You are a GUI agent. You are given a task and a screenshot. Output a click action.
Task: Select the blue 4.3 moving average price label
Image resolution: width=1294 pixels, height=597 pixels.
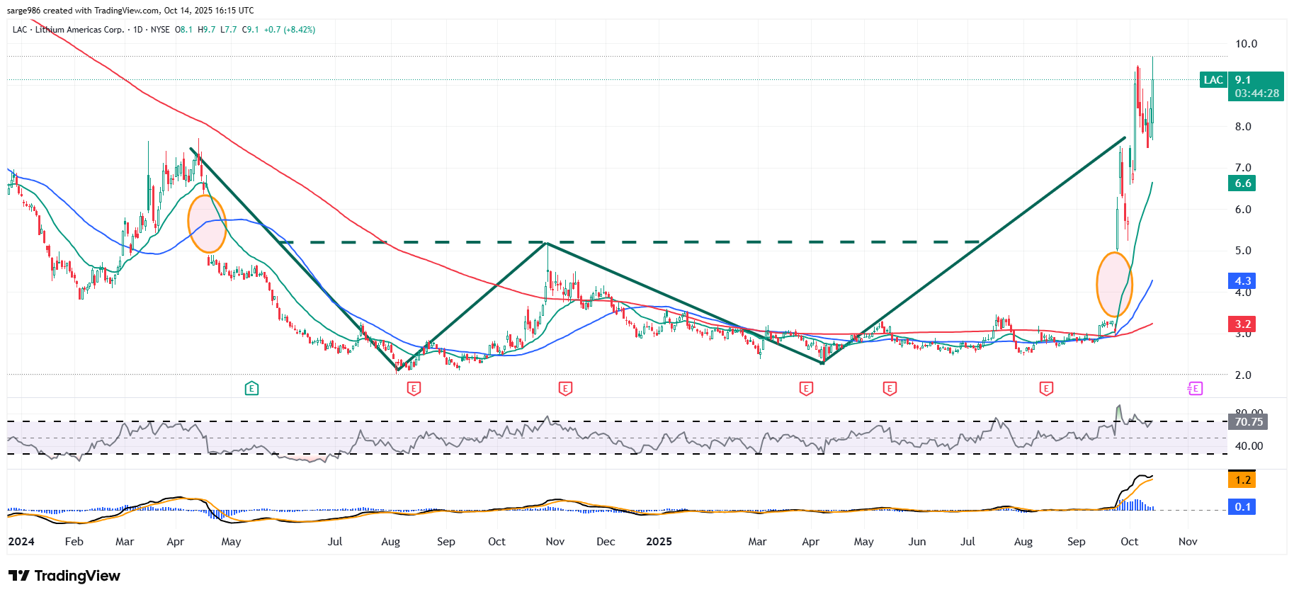tap(1243, 281)
